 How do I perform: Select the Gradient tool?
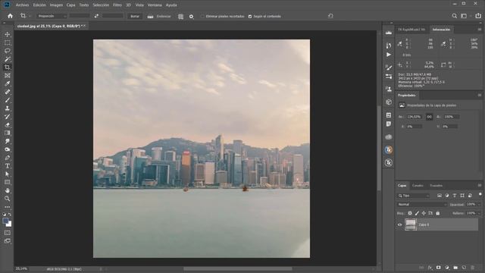click(8, 133)
